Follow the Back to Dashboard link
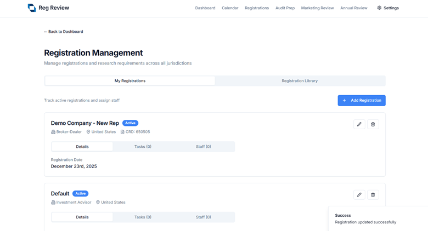 (x=64, y=32)
